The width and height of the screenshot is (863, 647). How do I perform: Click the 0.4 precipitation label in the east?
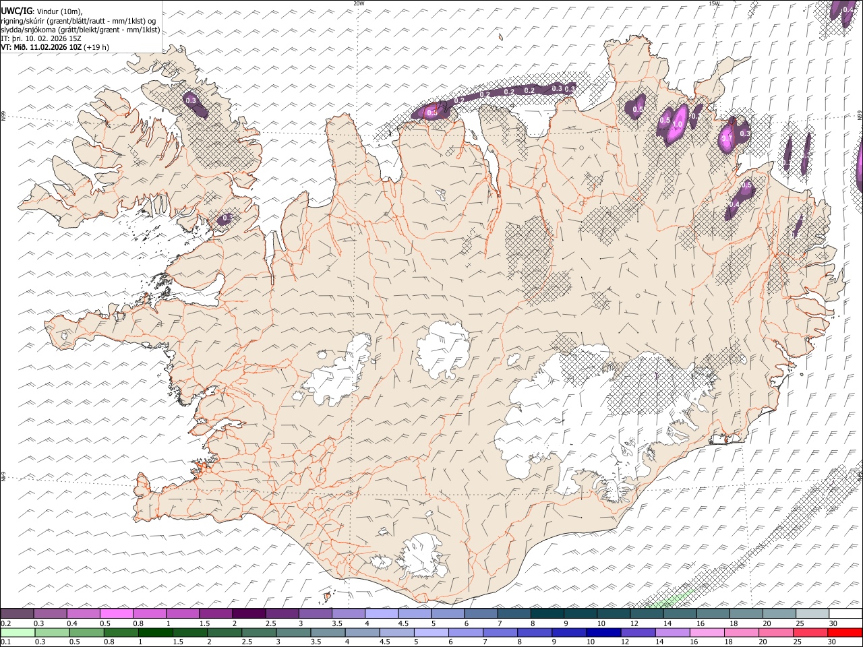coord(734,204)
